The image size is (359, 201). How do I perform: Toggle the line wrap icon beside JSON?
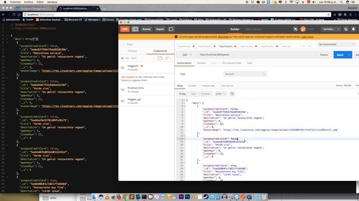pyautogui.click(x=232, y=94)
